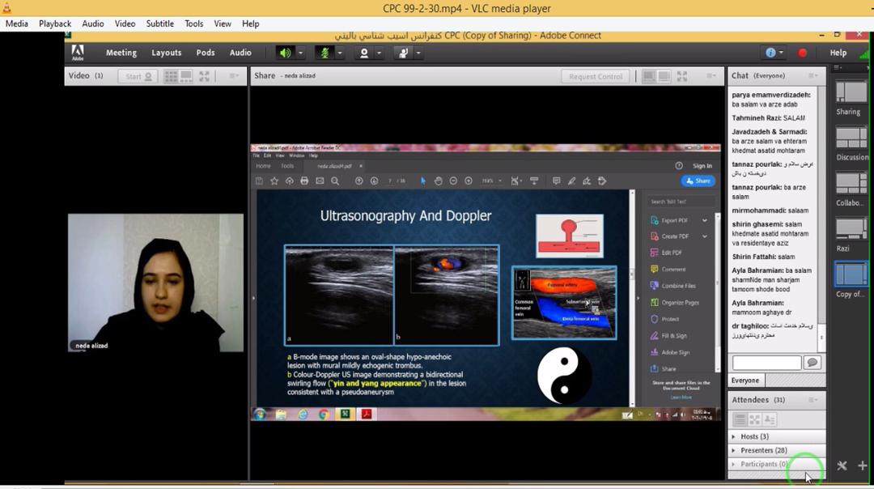Toggle the green speaker audio icon
Screen dimensions: 874x489
(x=285, y=53)
